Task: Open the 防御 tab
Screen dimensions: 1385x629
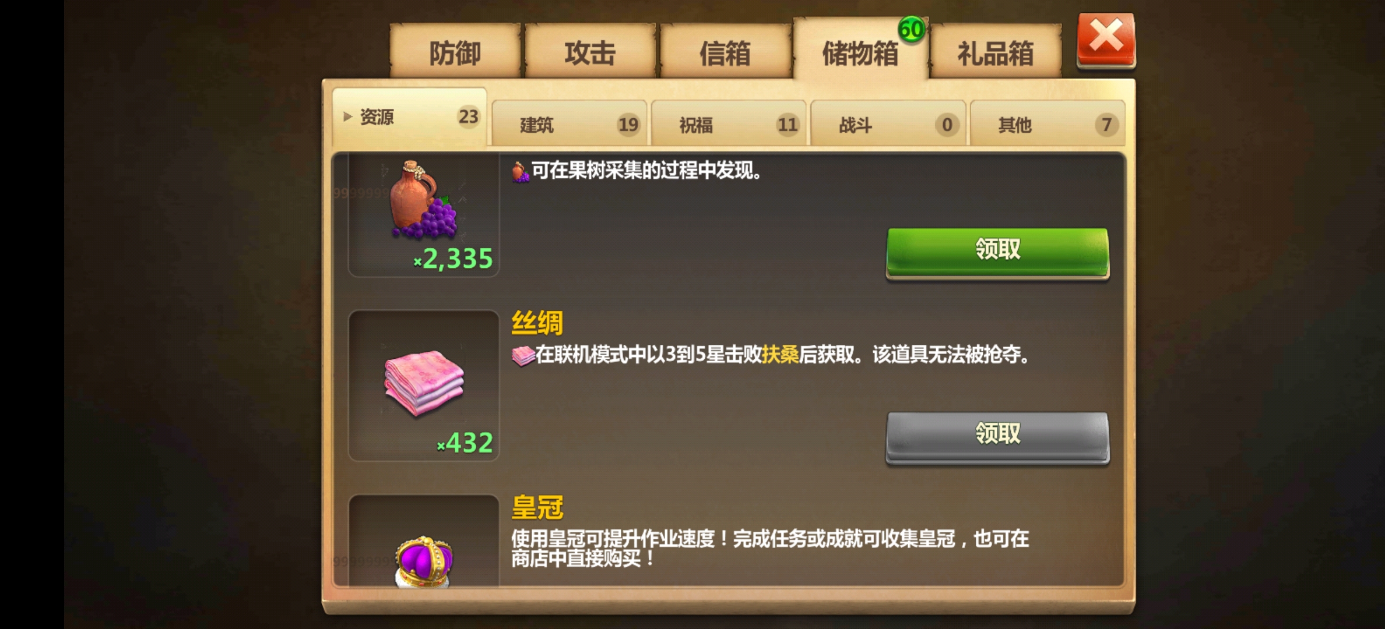Action: click(x=455, y=52)
